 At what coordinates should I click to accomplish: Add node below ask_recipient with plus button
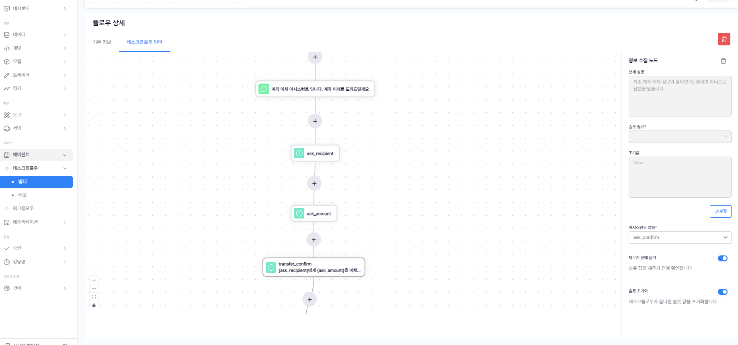(x=314, y=184)
